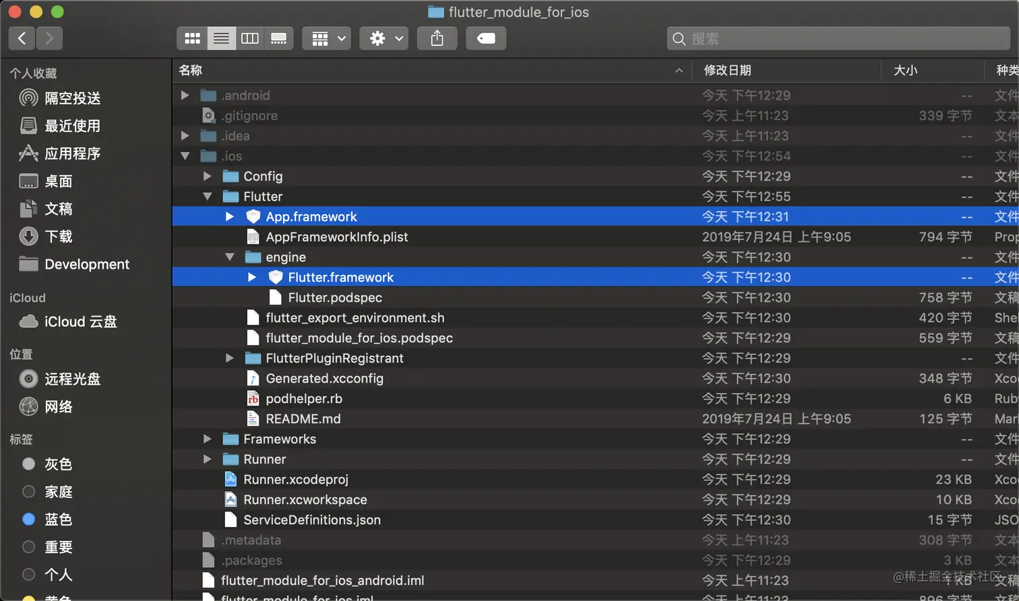
Task: Collapse the engine folder
Action: [x=230, y=257]
